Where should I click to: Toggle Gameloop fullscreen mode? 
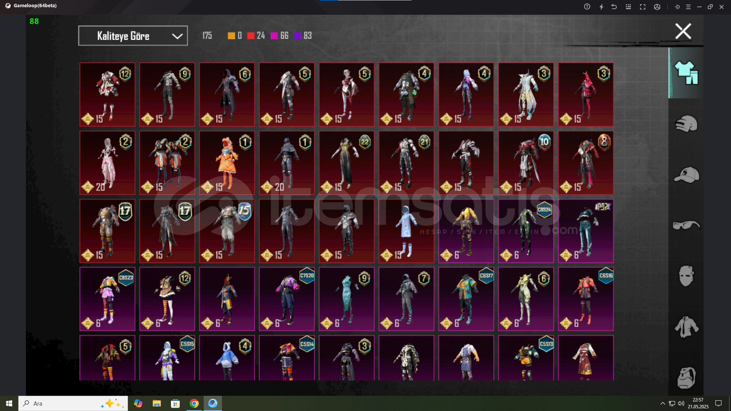point(643,6)
